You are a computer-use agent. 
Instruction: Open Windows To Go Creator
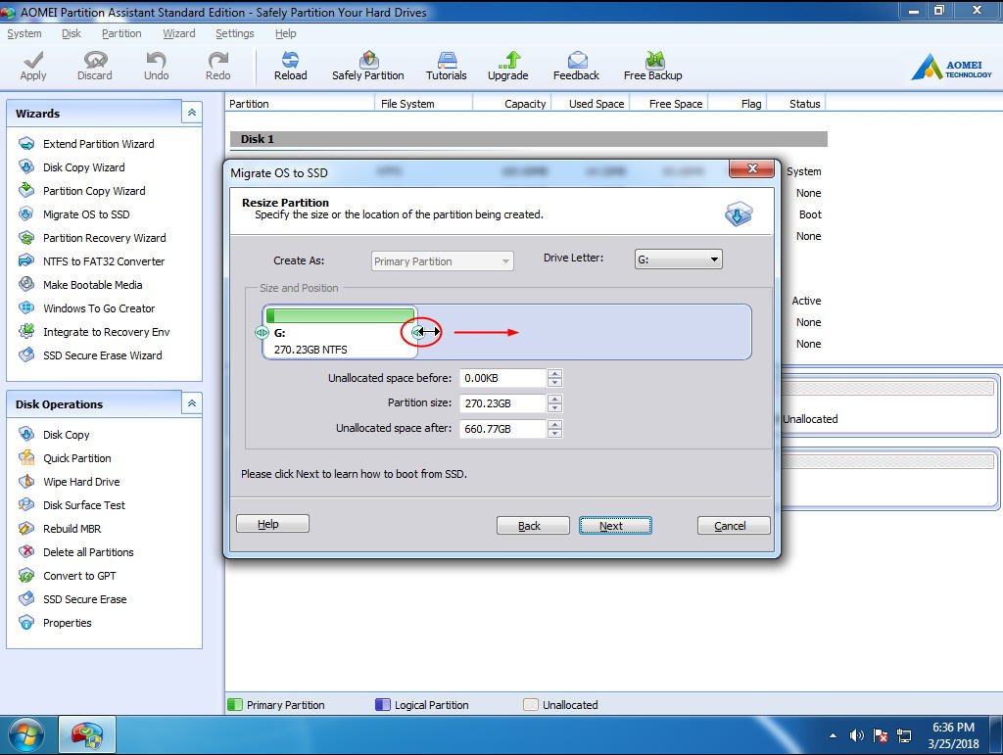[99, 308]
